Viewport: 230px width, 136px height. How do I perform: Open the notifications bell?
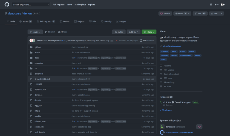[211, 5]
